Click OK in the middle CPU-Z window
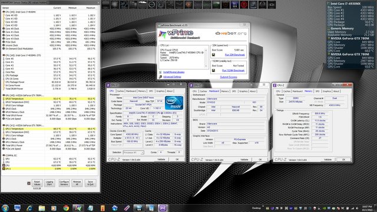The width and height of the screenshot is (377, 212). (x=260, y=160)
